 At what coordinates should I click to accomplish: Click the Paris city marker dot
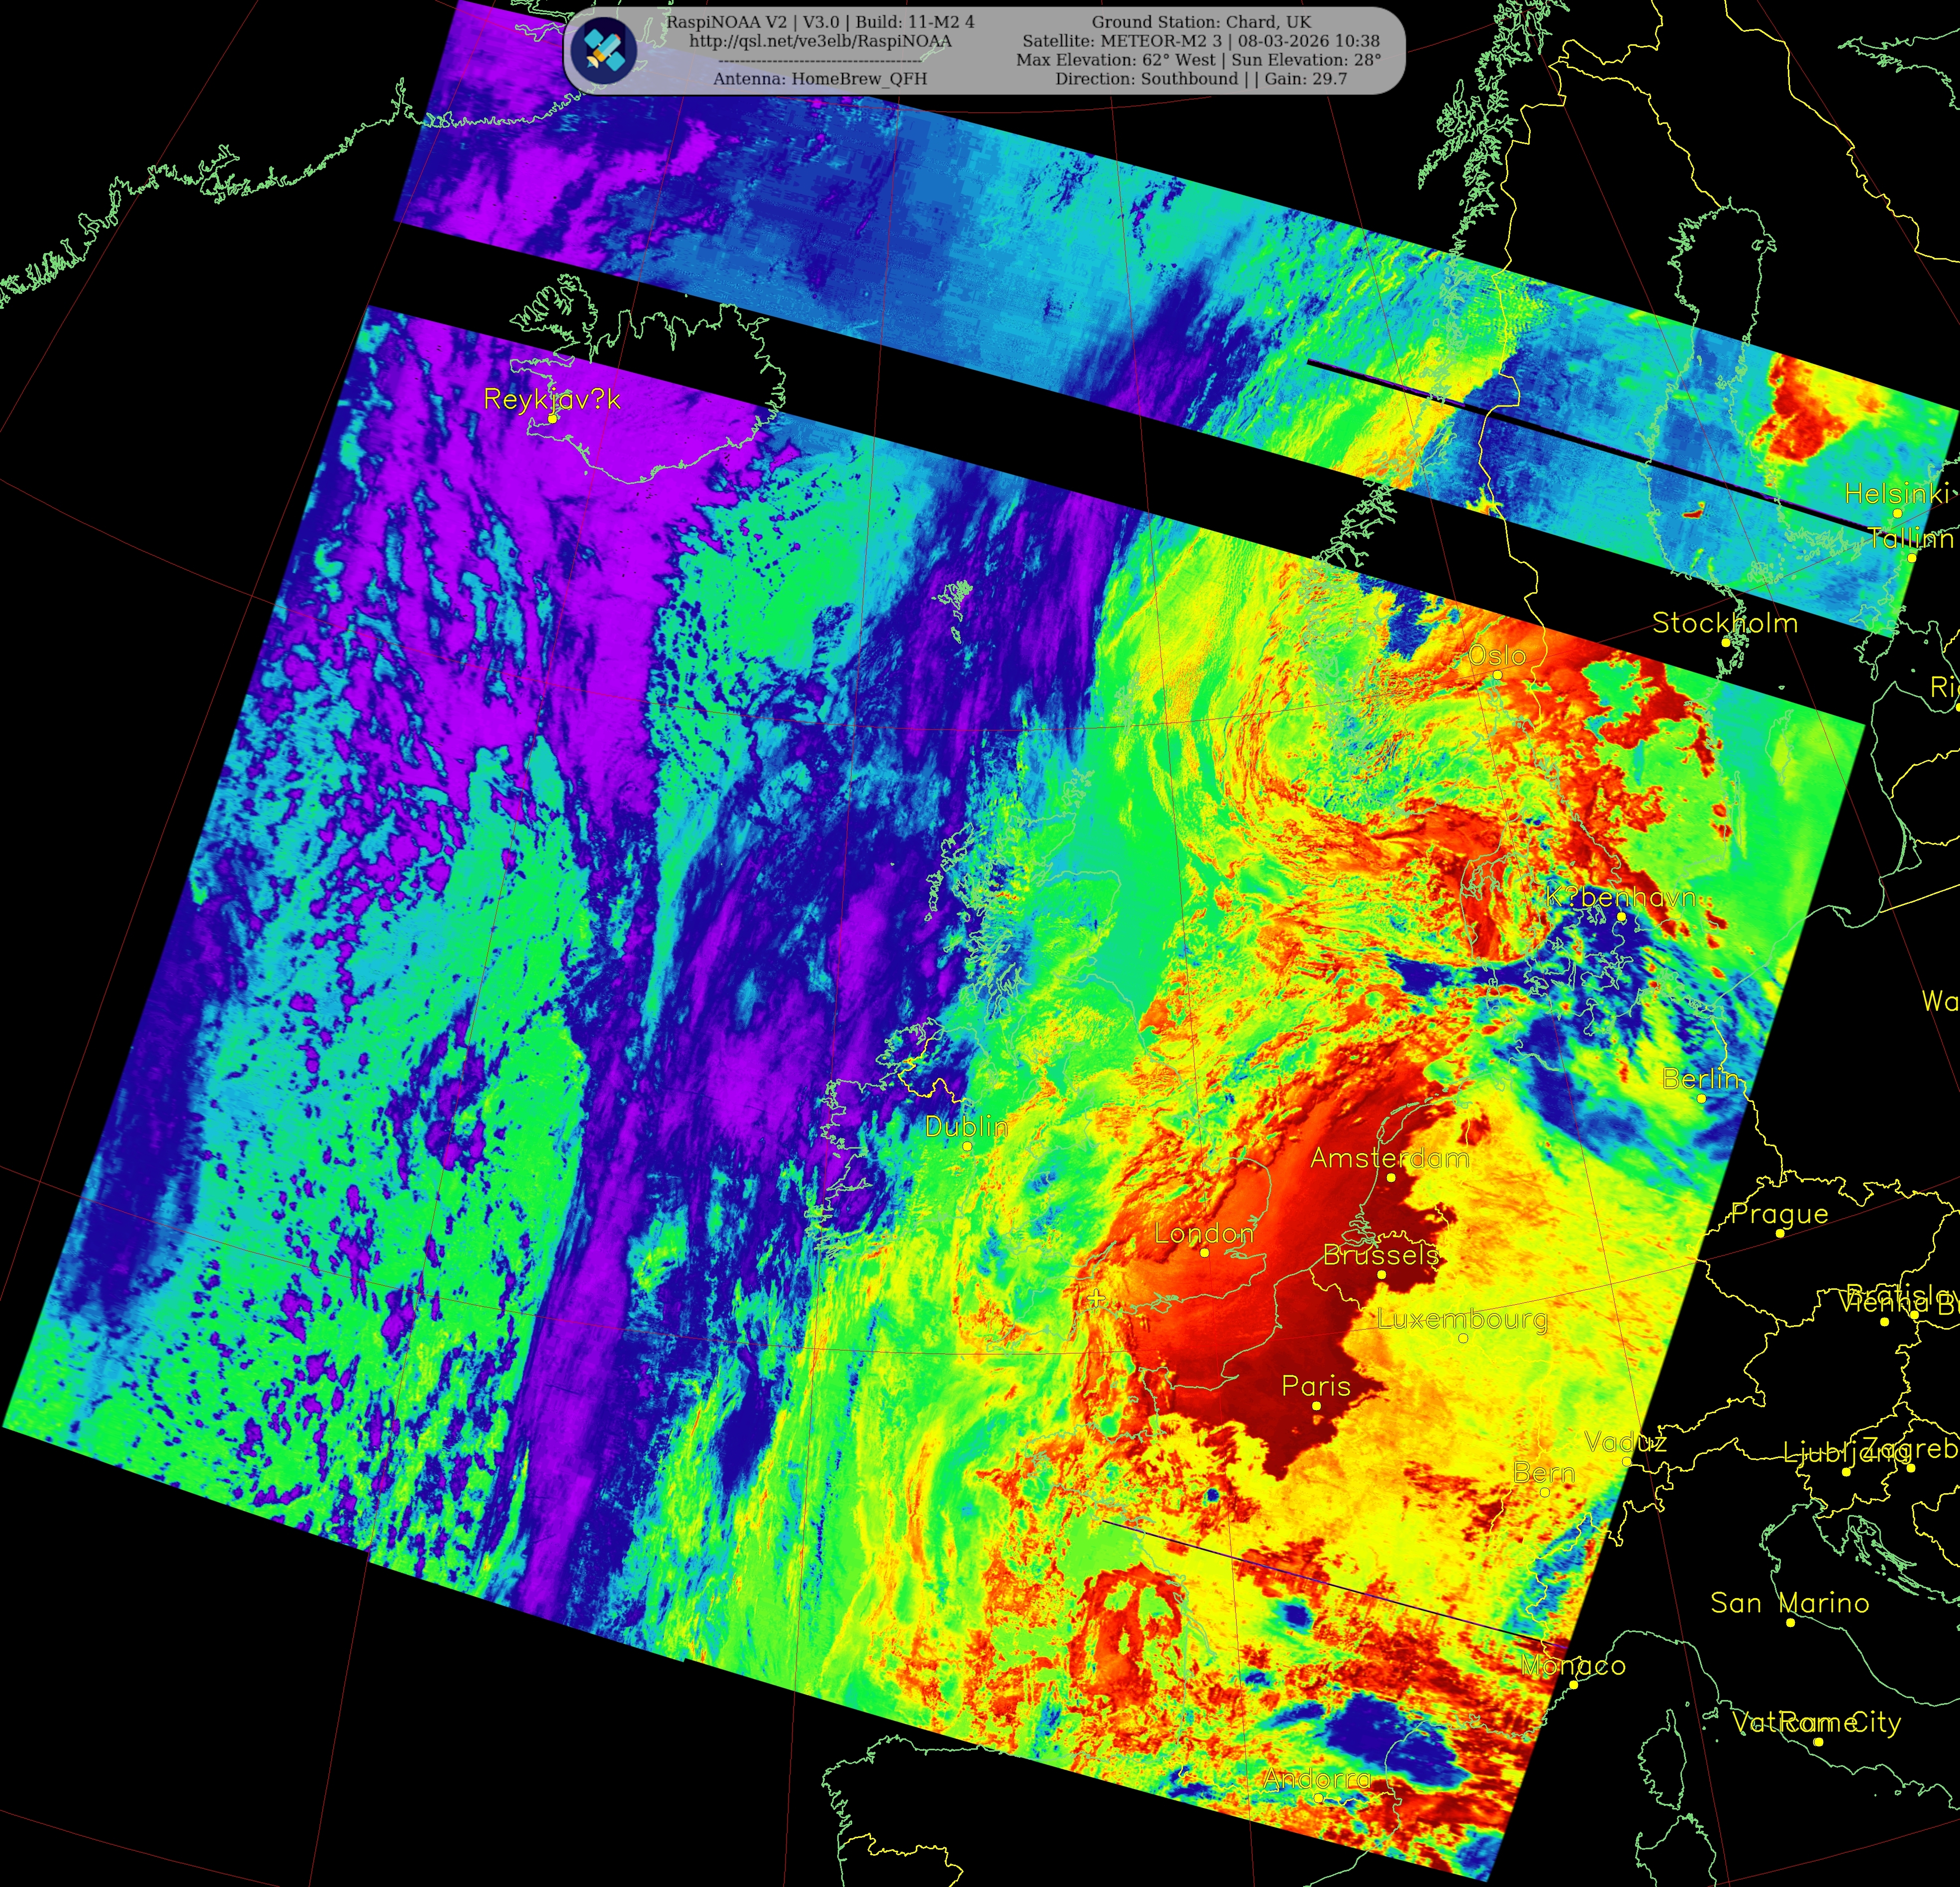(x=1316, y=1405)
